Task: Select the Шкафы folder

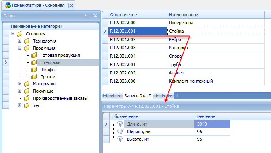Action: pyautogui.click(x=48, y=70)
